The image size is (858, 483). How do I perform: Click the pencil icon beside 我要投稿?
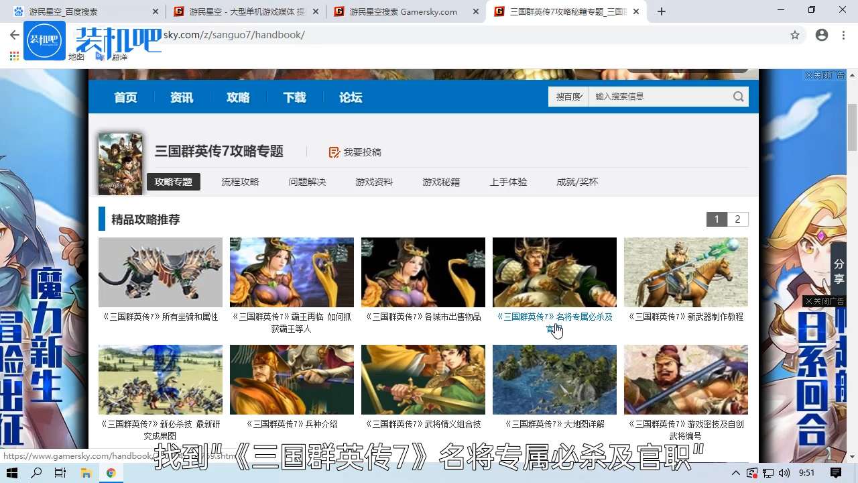(334, 152)
